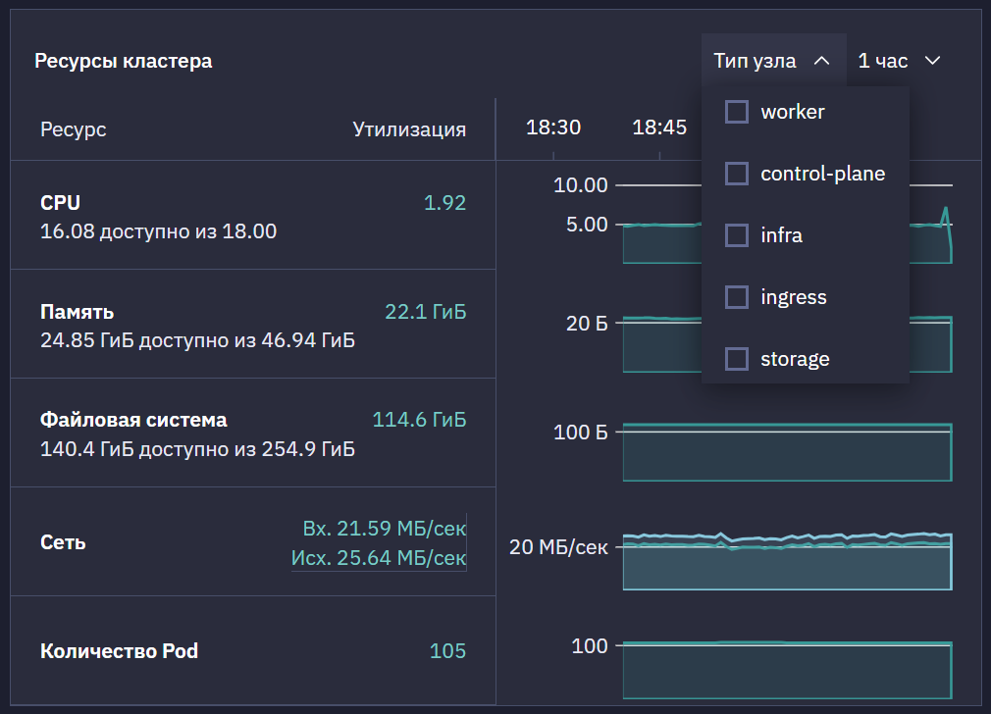991x714 pixels.
Task: Click the network throughput chart
Action: click(788, 561)
